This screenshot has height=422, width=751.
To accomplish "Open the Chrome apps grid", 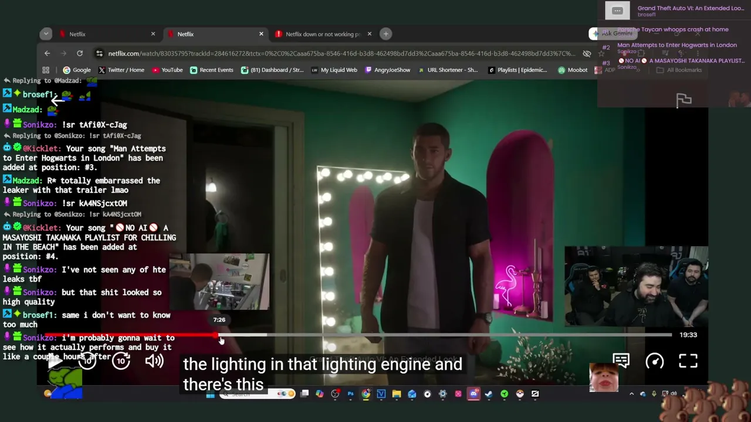I will coord(46,70).
